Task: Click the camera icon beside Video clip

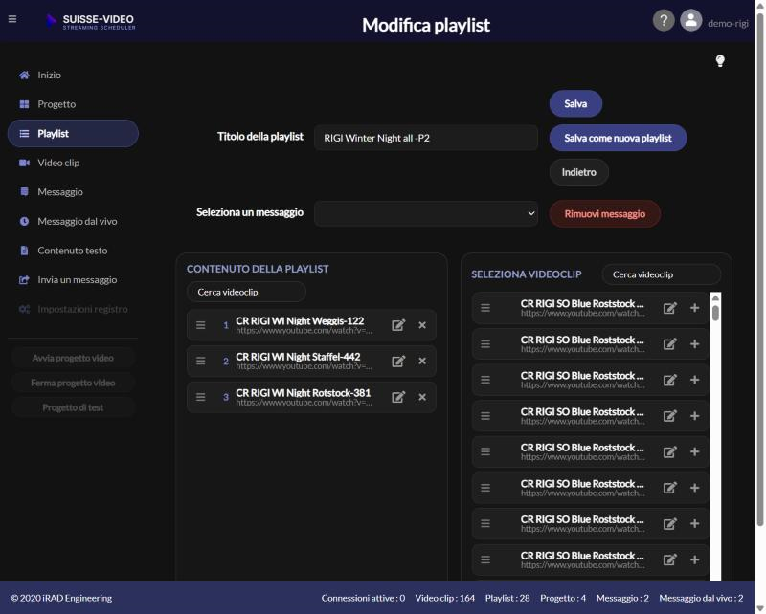Action: tap(24, 163)
